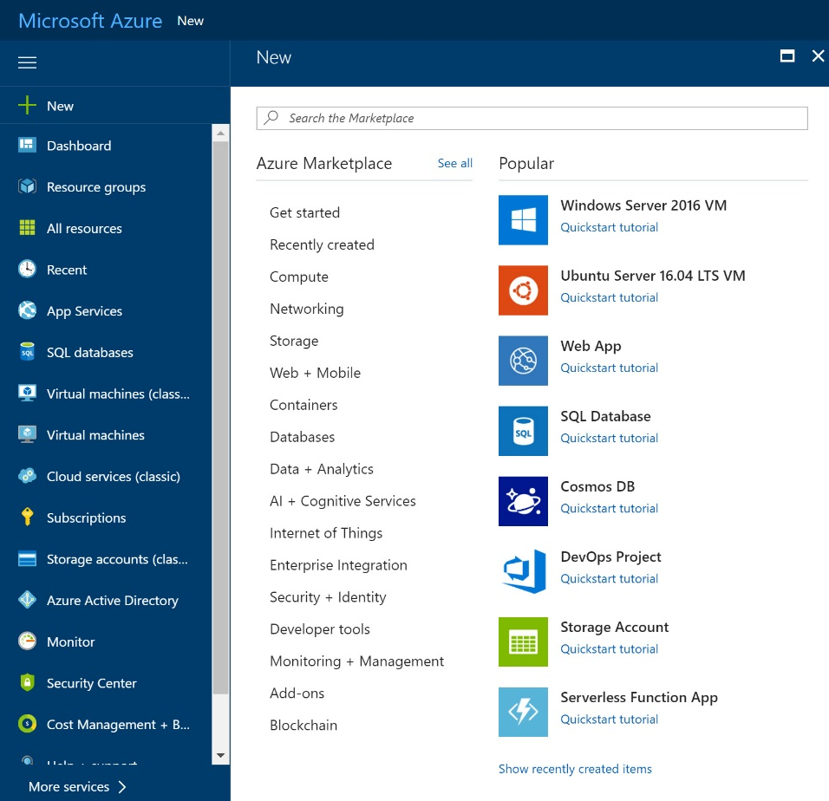Open Serverless Function App Quickstart tutorial

click(609, 720)
